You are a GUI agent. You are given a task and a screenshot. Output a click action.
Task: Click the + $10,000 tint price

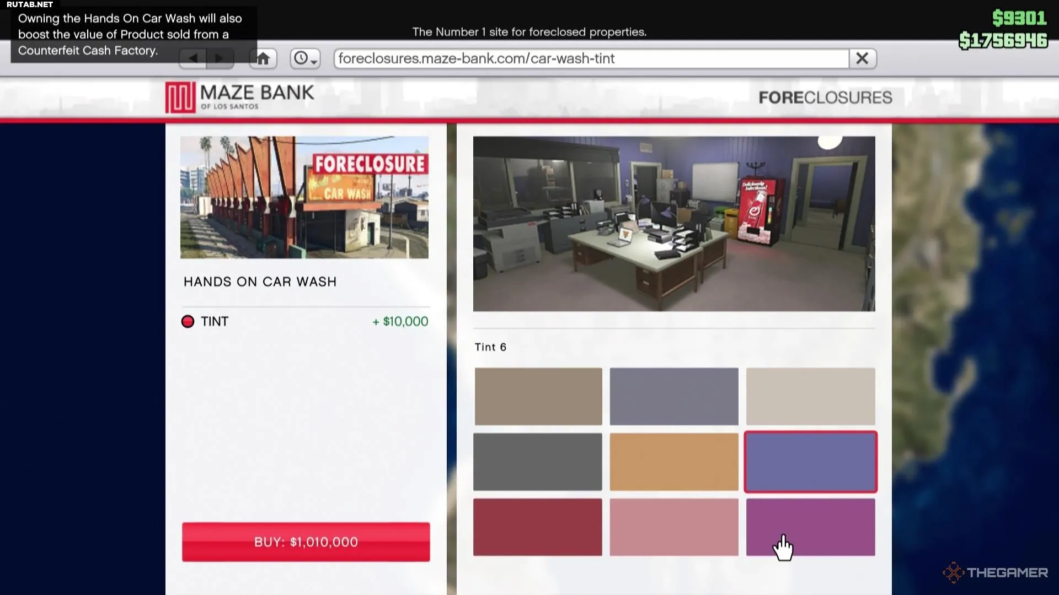pos(400,322)
